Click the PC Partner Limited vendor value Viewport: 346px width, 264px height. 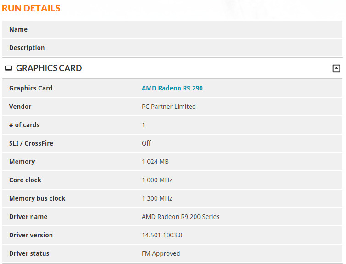(x=169, y=107)
